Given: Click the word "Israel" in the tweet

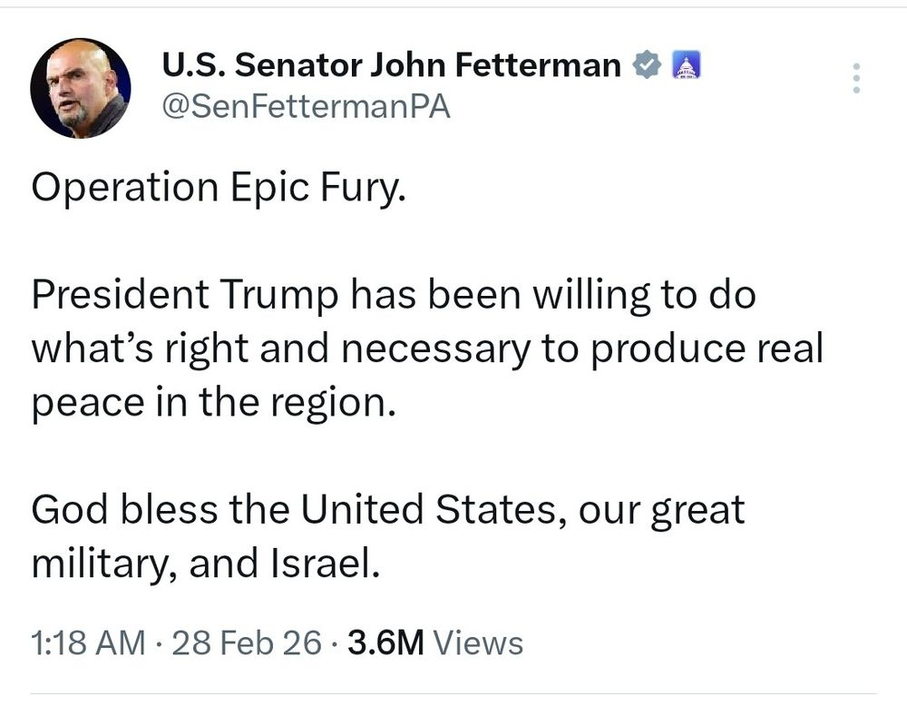Looking at the screenshot, I should (323, 564).
